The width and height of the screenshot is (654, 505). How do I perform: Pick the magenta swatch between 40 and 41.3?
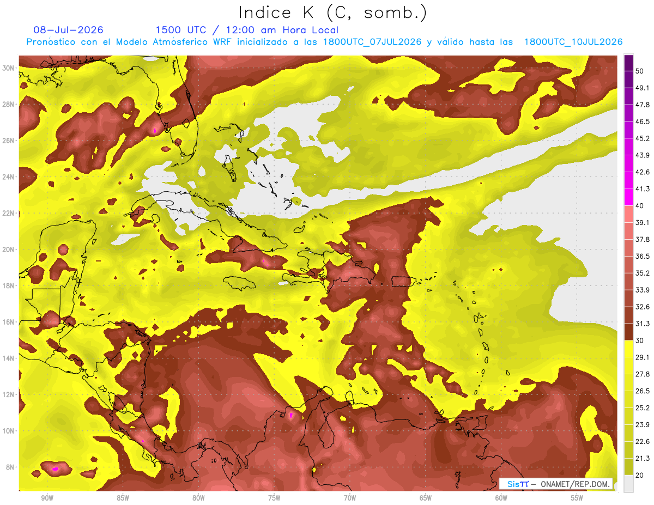(x=628, y=197)
